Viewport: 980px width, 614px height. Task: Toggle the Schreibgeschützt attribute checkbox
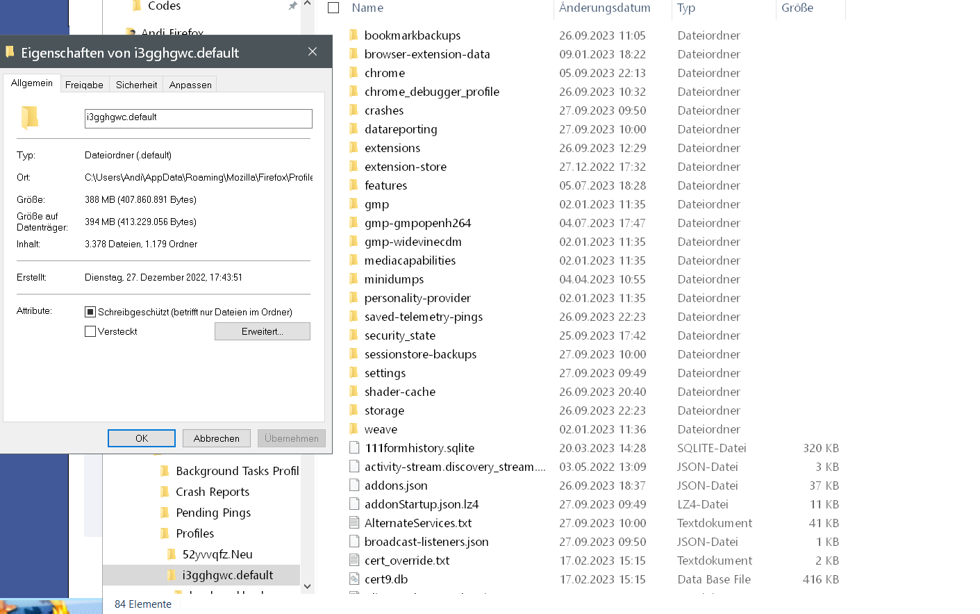click(x=90, y=313)
